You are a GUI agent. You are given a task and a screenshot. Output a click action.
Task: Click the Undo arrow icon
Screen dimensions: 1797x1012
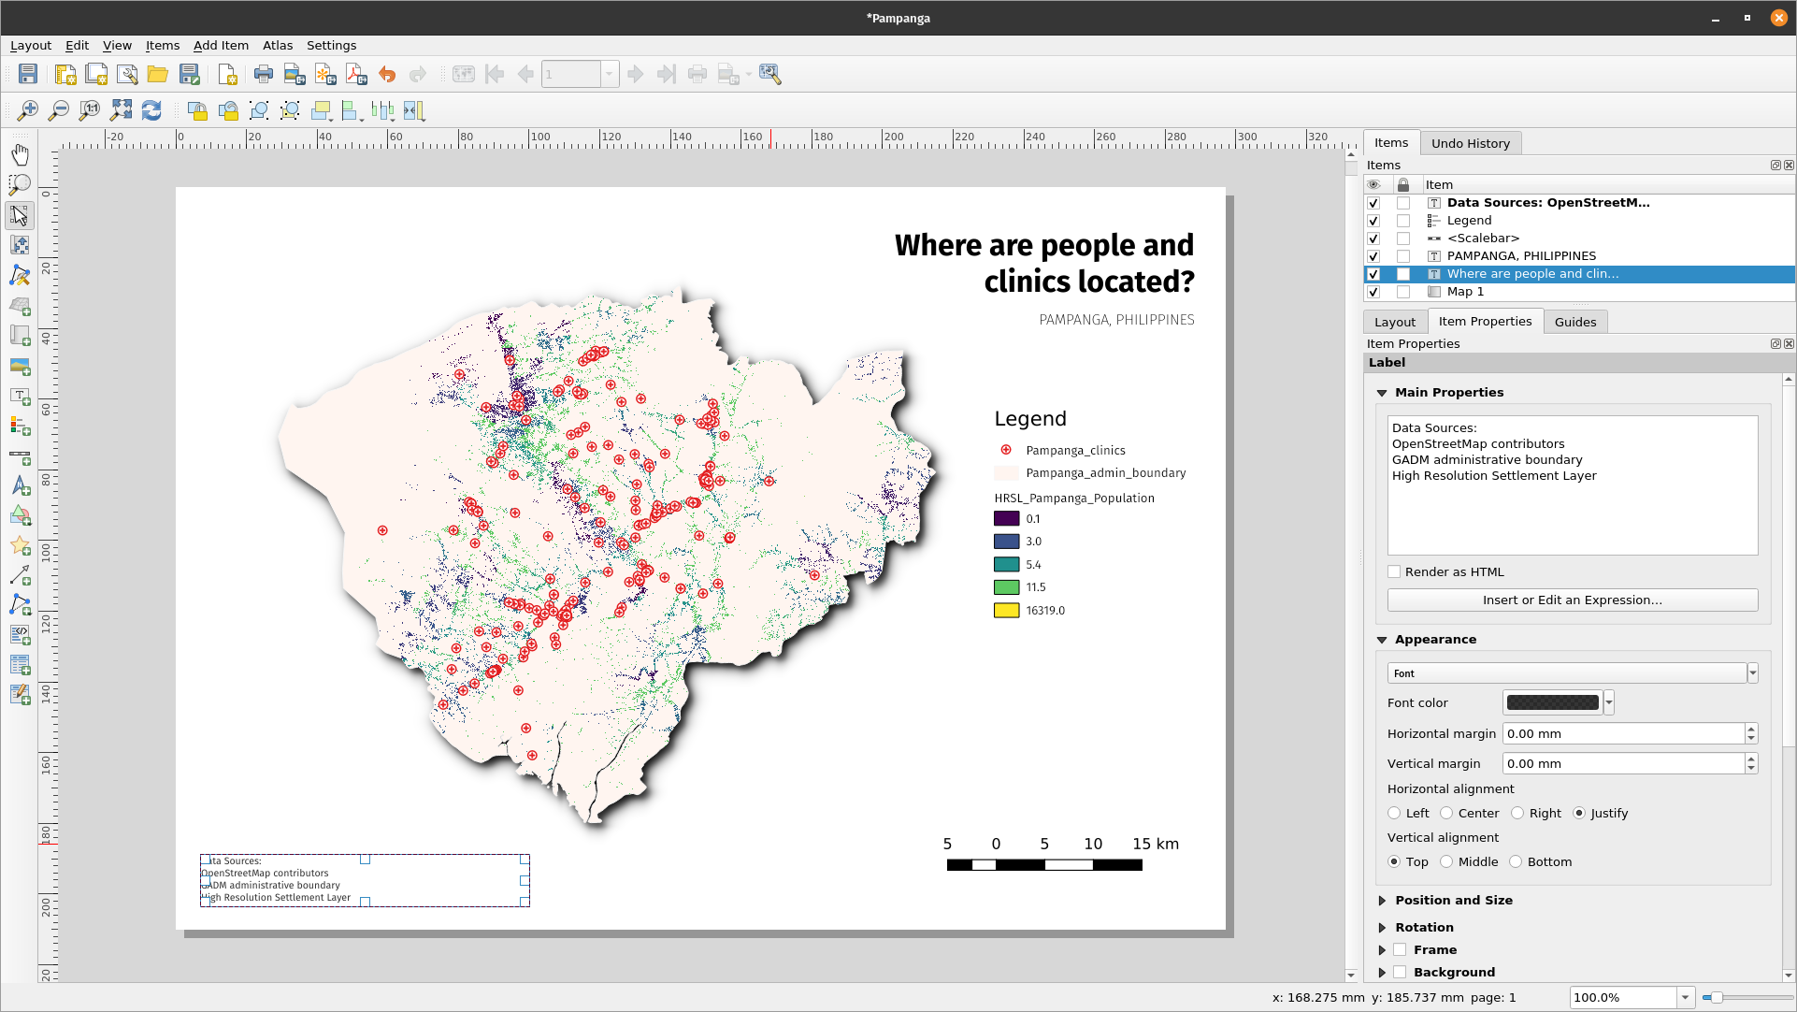(387, 75)
